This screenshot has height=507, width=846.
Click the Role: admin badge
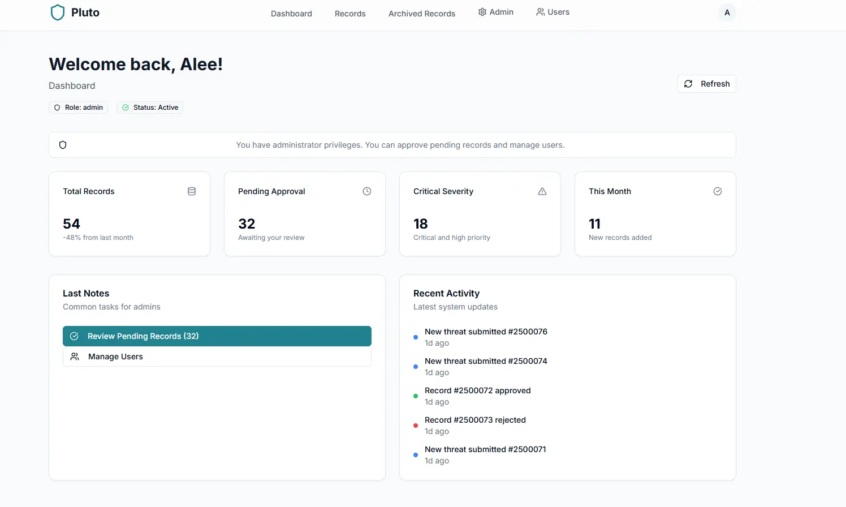[x=78, y=107]
